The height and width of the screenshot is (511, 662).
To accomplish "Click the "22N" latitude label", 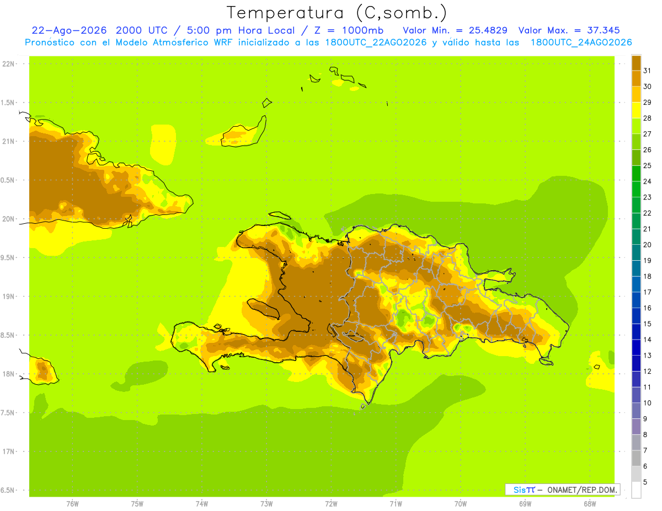I will pyautogui.click(x=9, y=64).
